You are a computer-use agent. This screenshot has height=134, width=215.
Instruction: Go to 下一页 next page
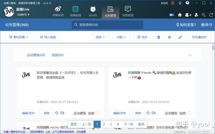click(129, 124)
